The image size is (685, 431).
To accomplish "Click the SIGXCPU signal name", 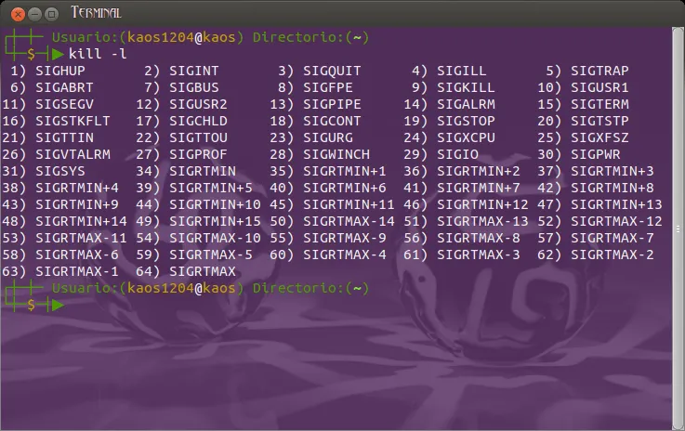I will tap(467, 137).
